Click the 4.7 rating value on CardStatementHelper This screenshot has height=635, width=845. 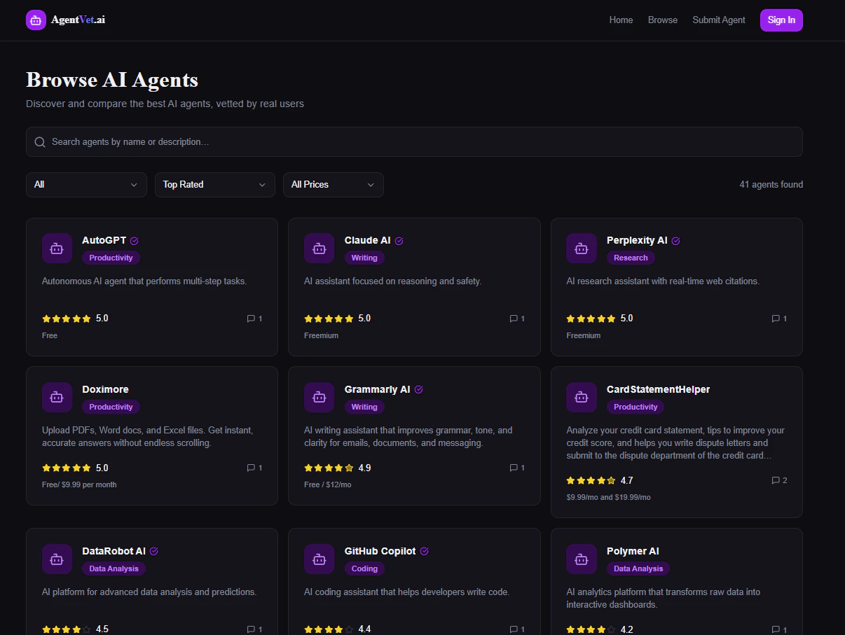[x=626, y=480]
